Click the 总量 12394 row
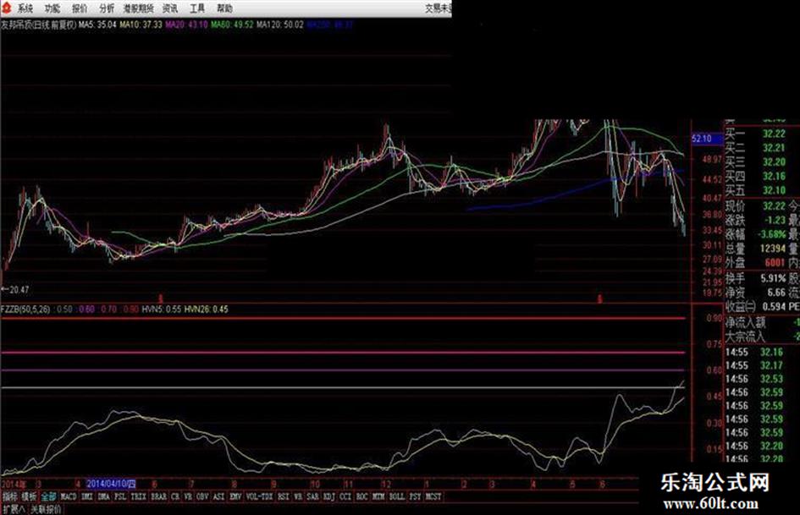 pyautogui.click(x=756, y=249)
